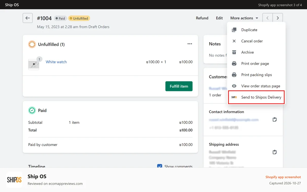Expand the More actions dropdown

tap(244, 18)
